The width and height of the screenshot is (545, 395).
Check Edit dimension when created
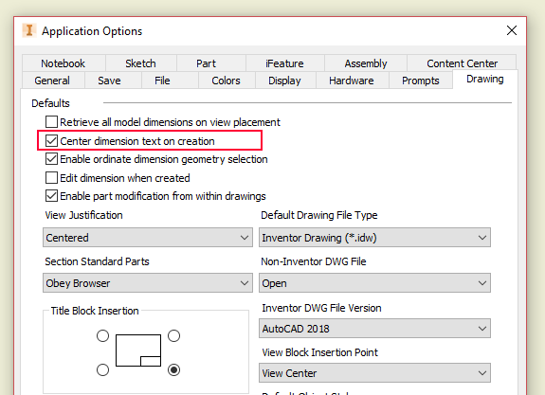pos(51,177)
